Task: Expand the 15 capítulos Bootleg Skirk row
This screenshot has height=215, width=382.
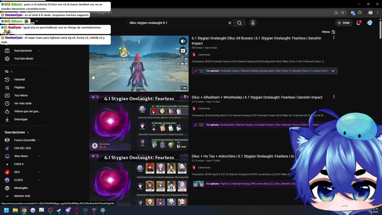Action: (x=257, y=125)
